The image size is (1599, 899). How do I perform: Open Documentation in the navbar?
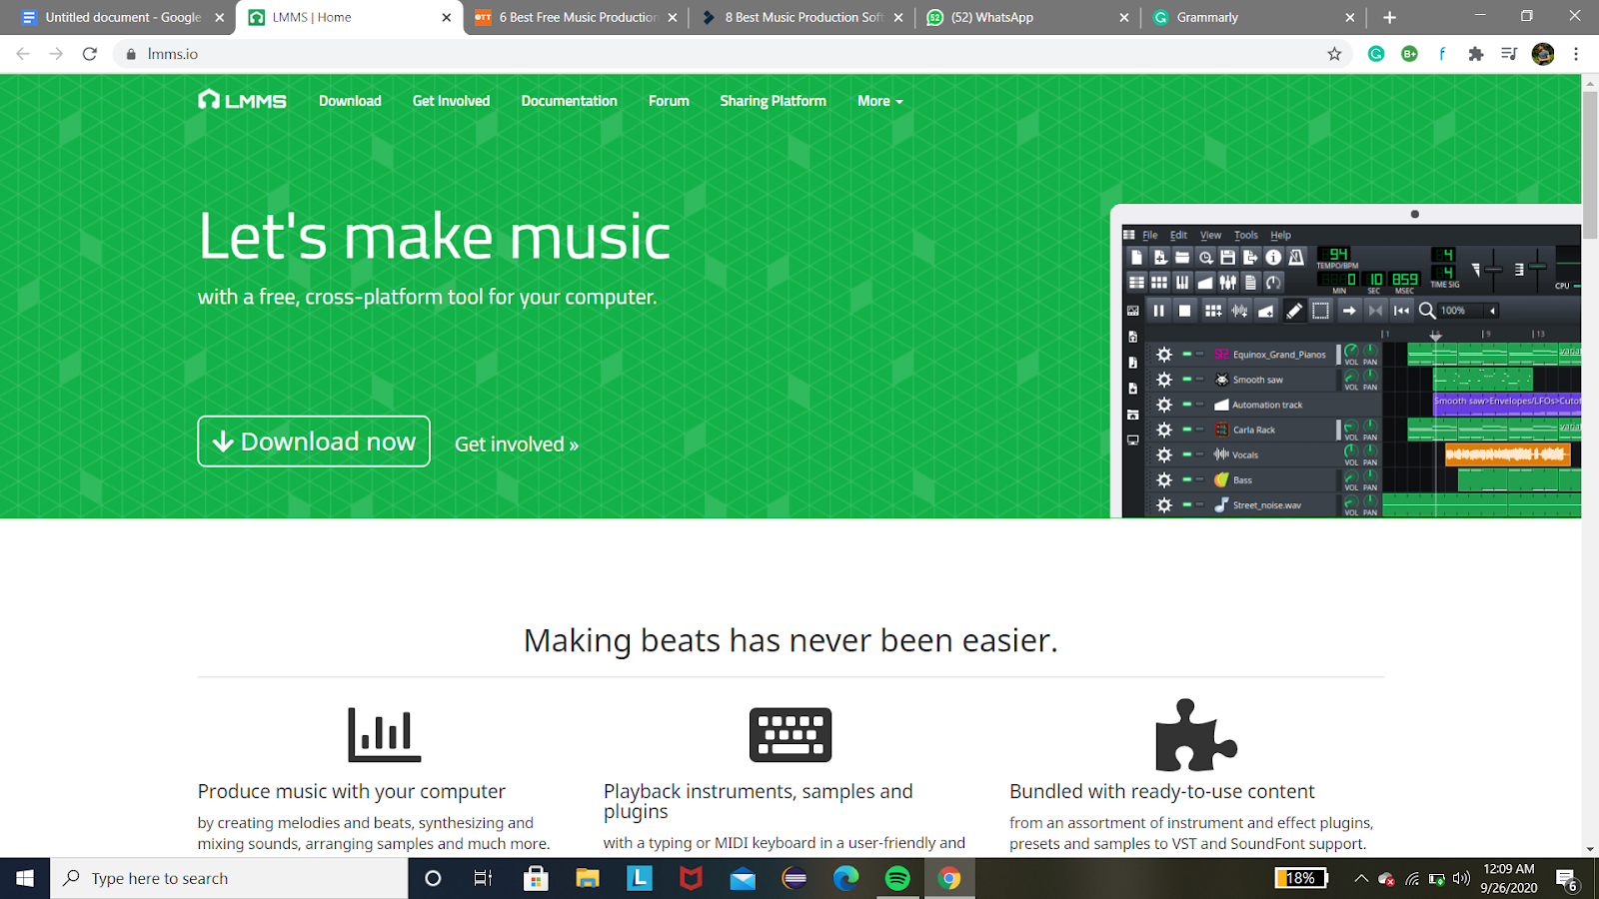coord(569,101)
